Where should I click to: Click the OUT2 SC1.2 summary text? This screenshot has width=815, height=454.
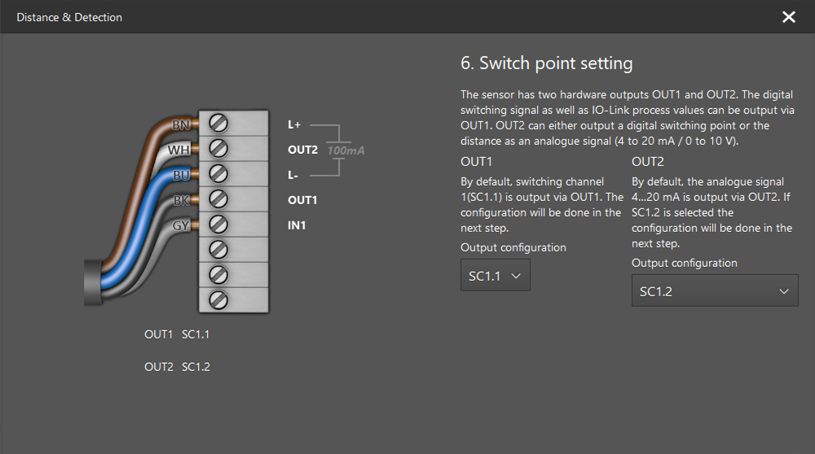(x=177, y=367)
